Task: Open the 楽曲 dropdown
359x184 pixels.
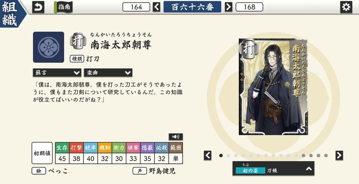Action: click(108, 73)
